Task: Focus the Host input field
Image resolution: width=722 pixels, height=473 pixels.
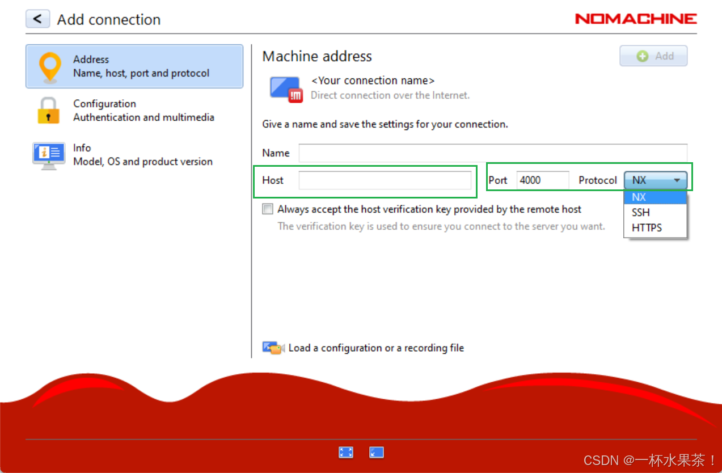Action: click(x=385, y=180)
